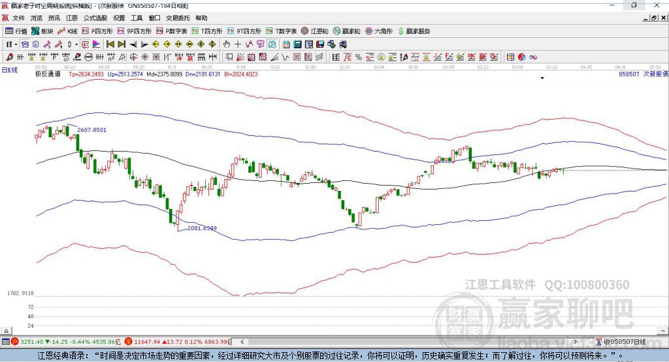Jump to first bar with skip-to-start icon
The height and width of the screenshot is (362, 669).
110,44
